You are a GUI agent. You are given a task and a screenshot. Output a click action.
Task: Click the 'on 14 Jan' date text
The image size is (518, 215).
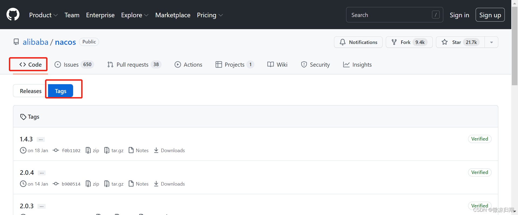coord(38,184)
